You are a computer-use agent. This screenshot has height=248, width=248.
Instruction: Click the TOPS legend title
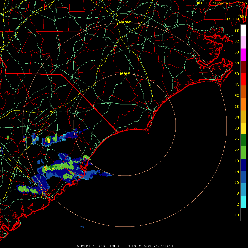pos(242,16)
